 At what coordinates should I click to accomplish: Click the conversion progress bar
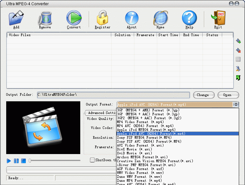(61, 170)
